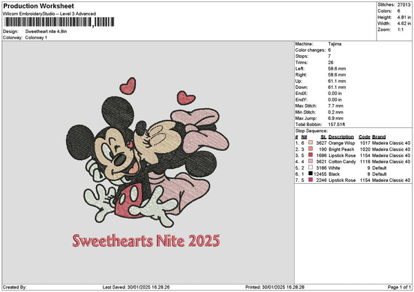Click the 'Description' column header
Viewport: 414px width, 292px height.
(341, 137)
